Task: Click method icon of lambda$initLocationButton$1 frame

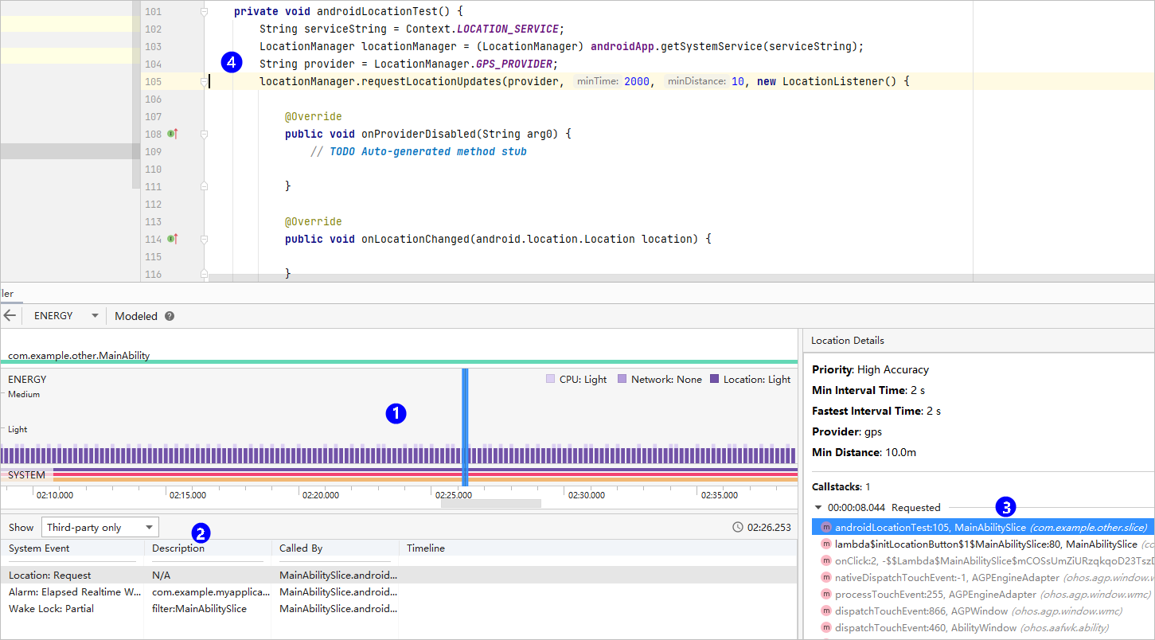Action: click(x=826, y=544)
